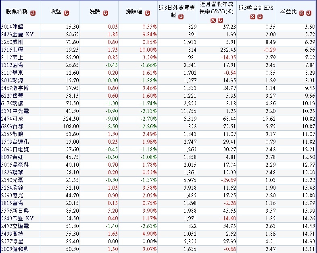Remove the 近3季合計EPS column with X icon

[253, 17]
